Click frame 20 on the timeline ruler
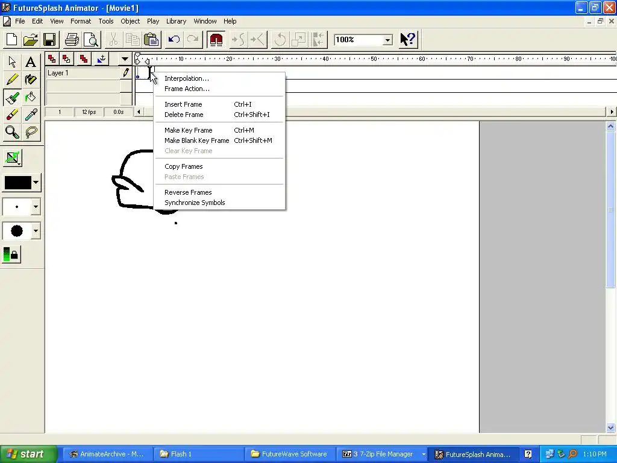Viewport: 617px width, 463px height. [229, 59]
